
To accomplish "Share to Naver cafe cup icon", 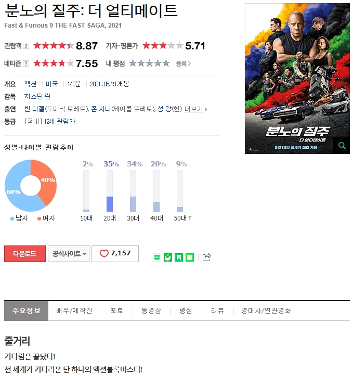I will (x=168, y=257).
